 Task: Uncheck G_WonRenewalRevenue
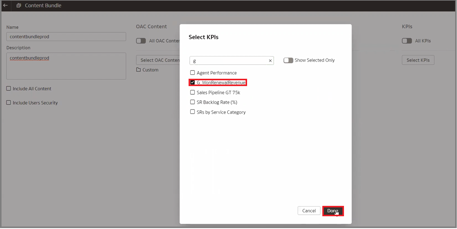pos(192,82)
